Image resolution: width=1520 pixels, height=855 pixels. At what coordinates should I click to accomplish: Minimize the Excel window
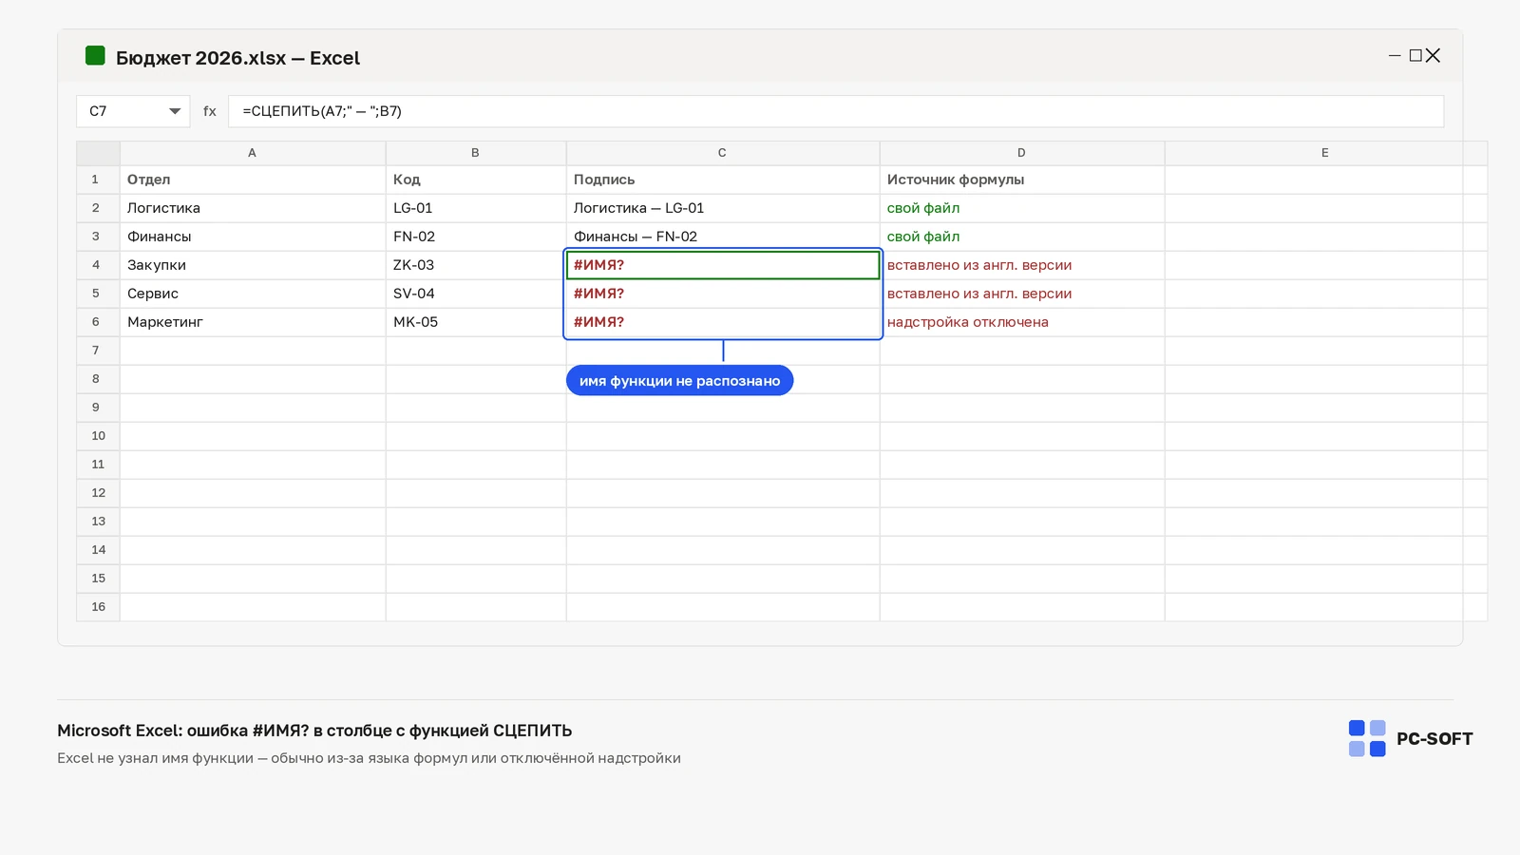coord(1395,56)
